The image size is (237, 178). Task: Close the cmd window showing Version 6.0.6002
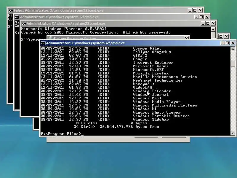(x=213, y=23)
